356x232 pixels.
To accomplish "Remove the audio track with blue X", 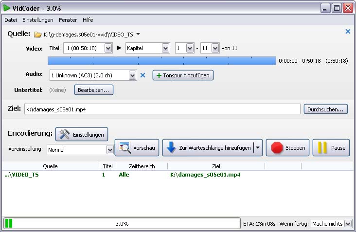I will (142, 75).
